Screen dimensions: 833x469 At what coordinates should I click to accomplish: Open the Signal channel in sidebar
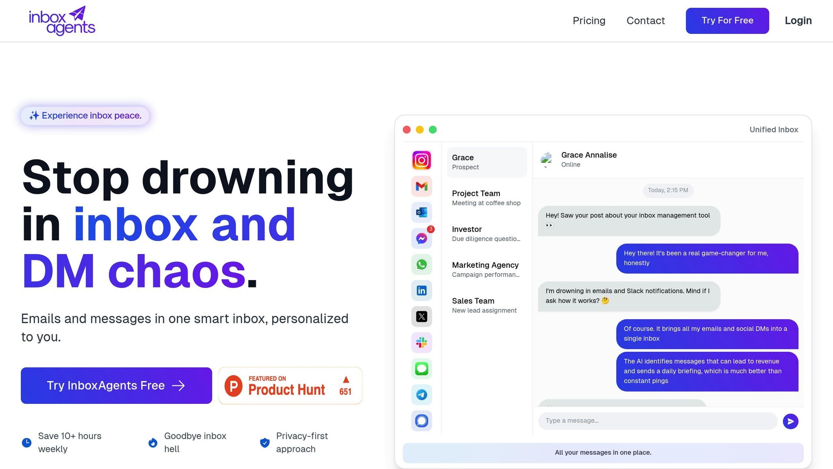click(x=421, y=421)
